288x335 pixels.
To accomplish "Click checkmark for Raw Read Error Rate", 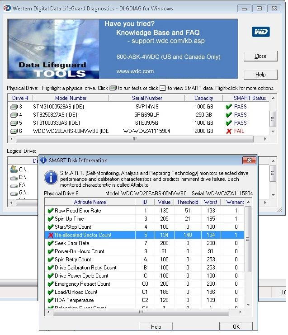I will (x=51, y=211).
